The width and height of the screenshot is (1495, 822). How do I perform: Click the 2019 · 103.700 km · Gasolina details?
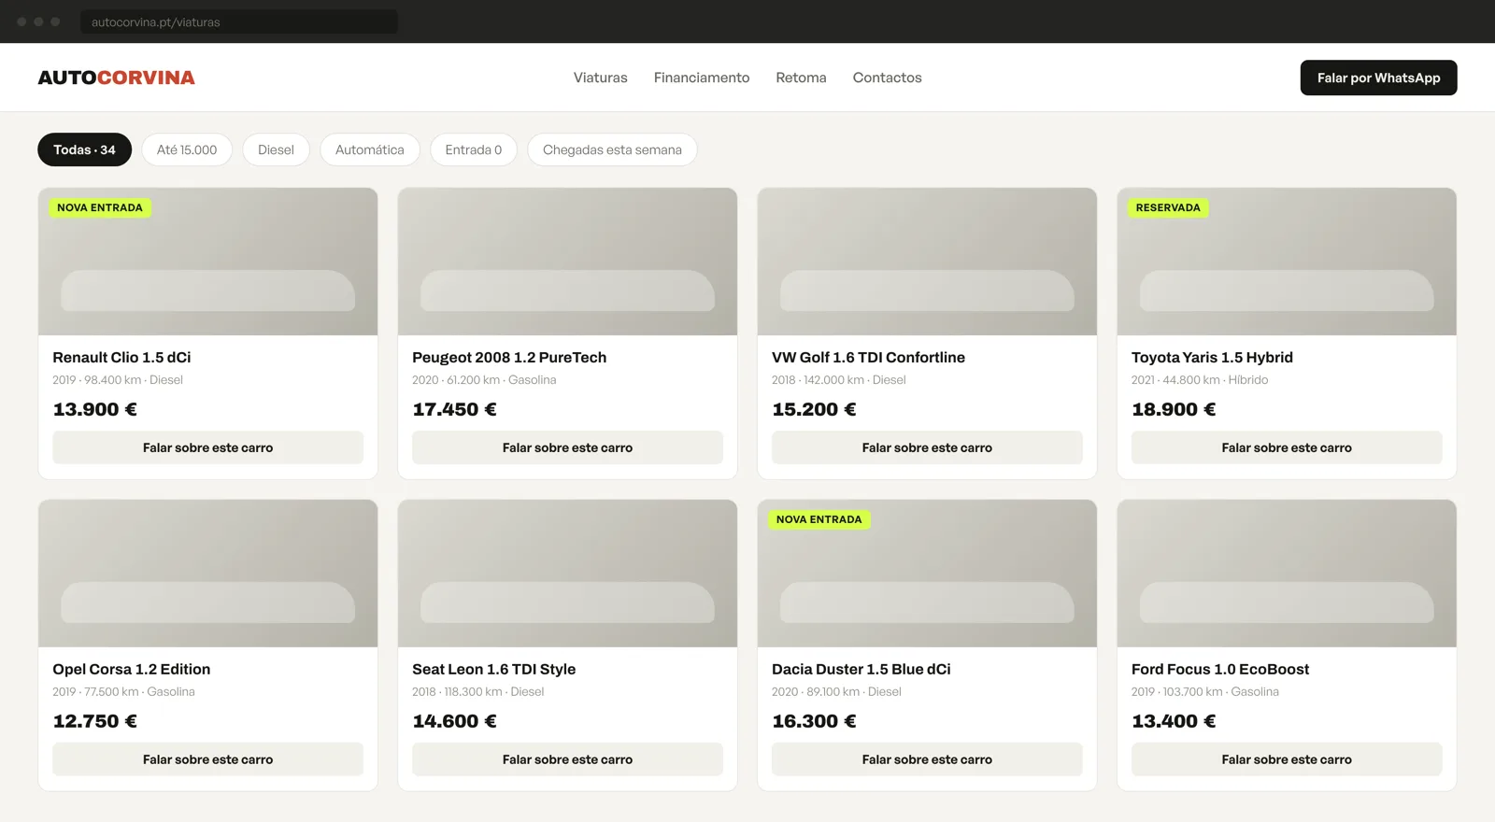point(1205,692)
